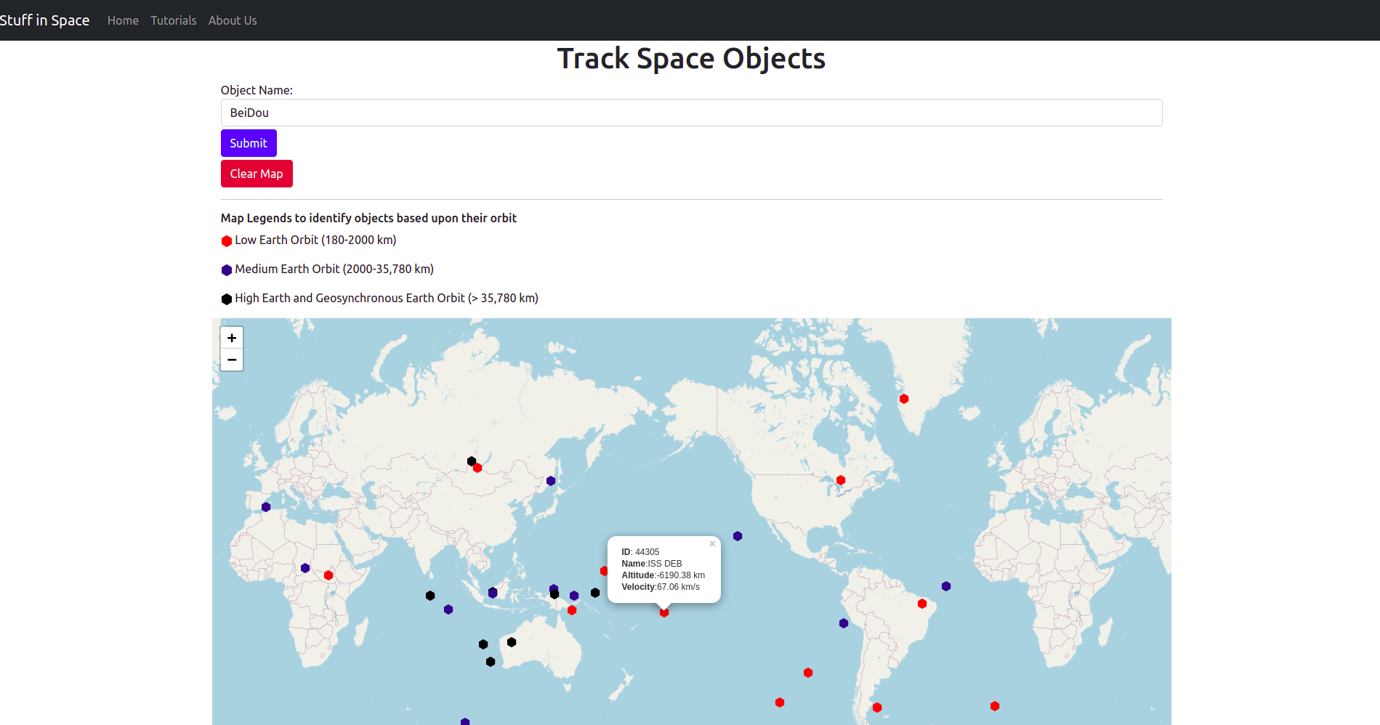Image resolution: width=1380 pixels, height=725 pixels.
Task: Click black marker in the Indian Ocean near Sri Lanka
Action: tap(430, 596)
